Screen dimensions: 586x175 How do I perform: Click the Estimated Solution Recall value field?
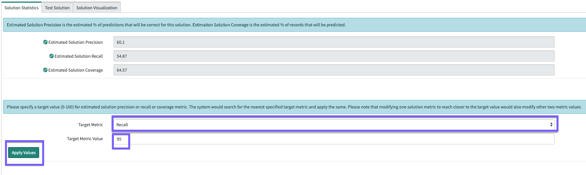pos(334,56)
